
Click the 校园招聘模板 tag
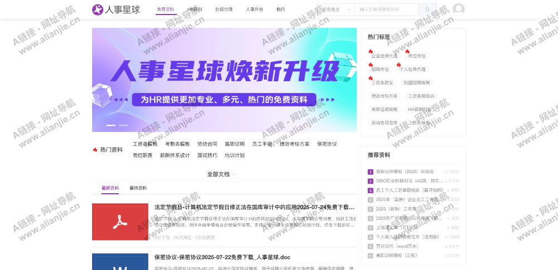click(417, 83)
